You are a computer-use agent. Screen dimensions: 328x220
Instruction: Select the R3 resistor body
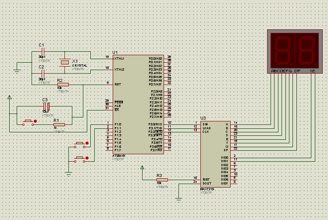pyautogui.click(x=162, y=180)
